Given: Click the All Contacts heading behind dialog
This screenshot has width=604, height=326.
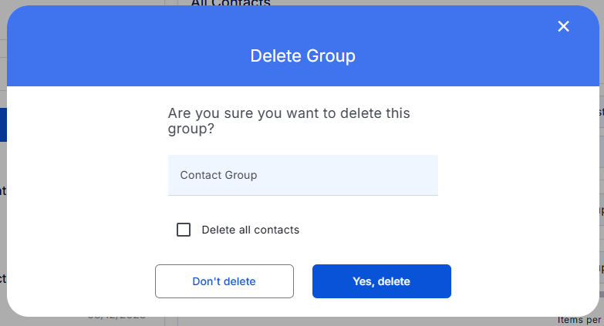Looking at the screenshot, I should click(231, 3).
